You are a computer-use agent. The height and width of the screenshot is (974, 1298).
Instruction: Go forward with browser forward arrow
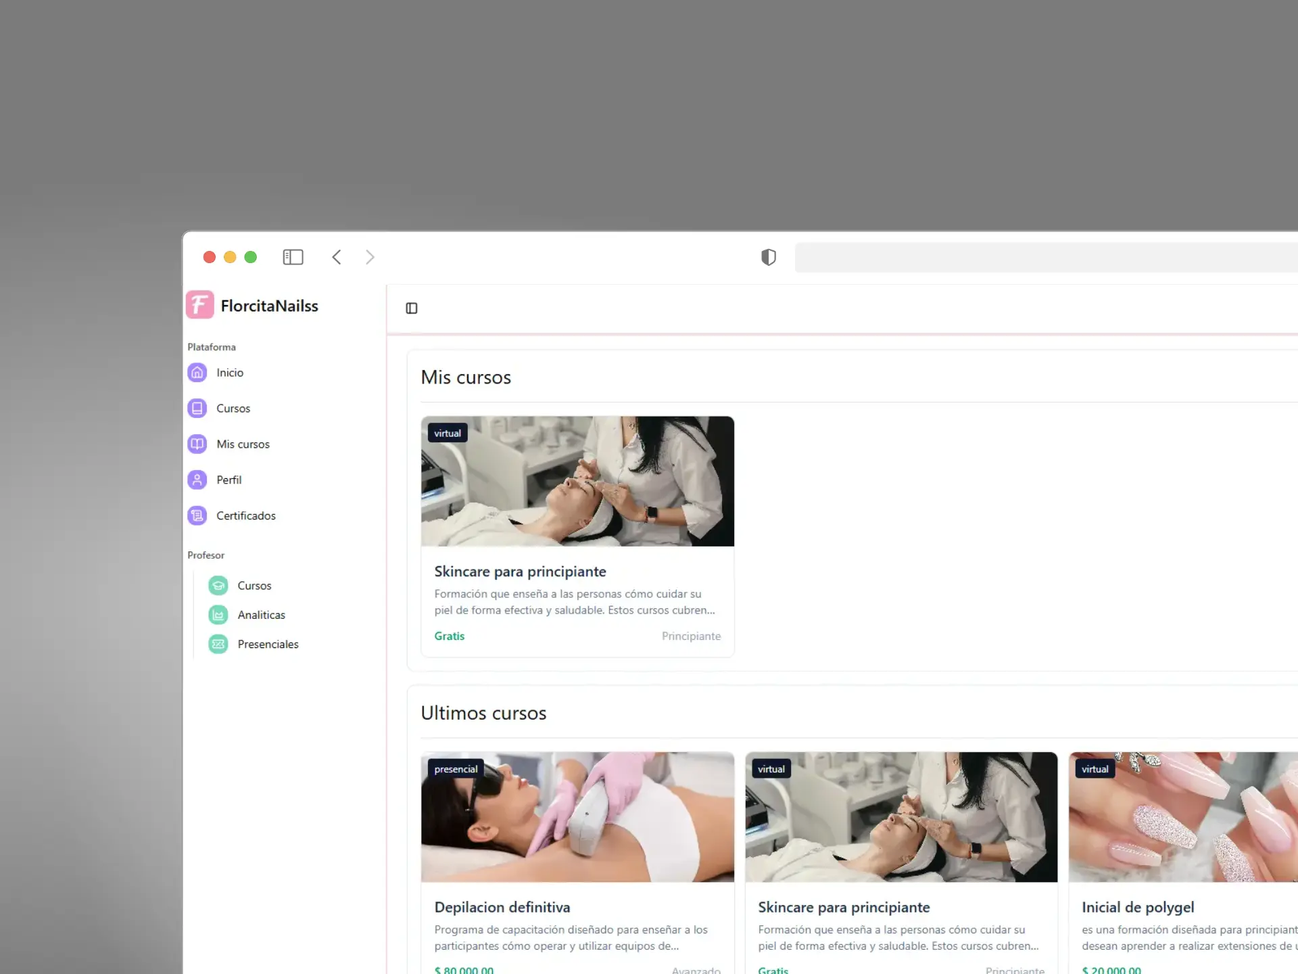[x=370, y=257]
